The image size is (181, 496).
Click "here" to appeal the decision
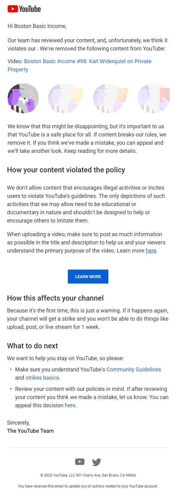[70, 405]
